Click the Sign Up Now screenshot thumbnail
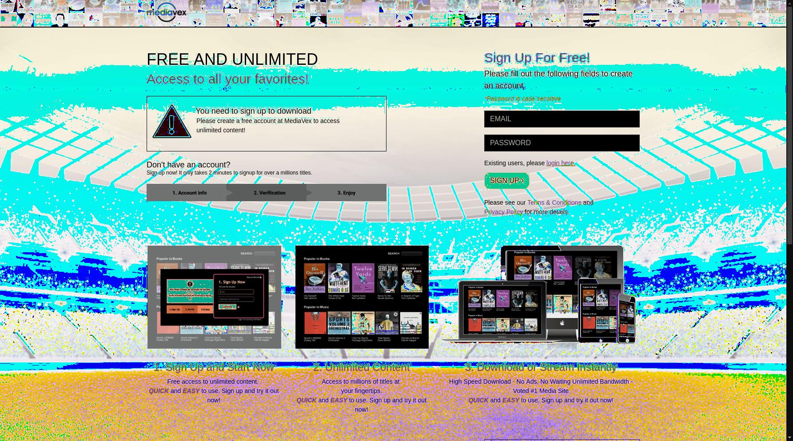793x441 pixels. pos(214,297)
